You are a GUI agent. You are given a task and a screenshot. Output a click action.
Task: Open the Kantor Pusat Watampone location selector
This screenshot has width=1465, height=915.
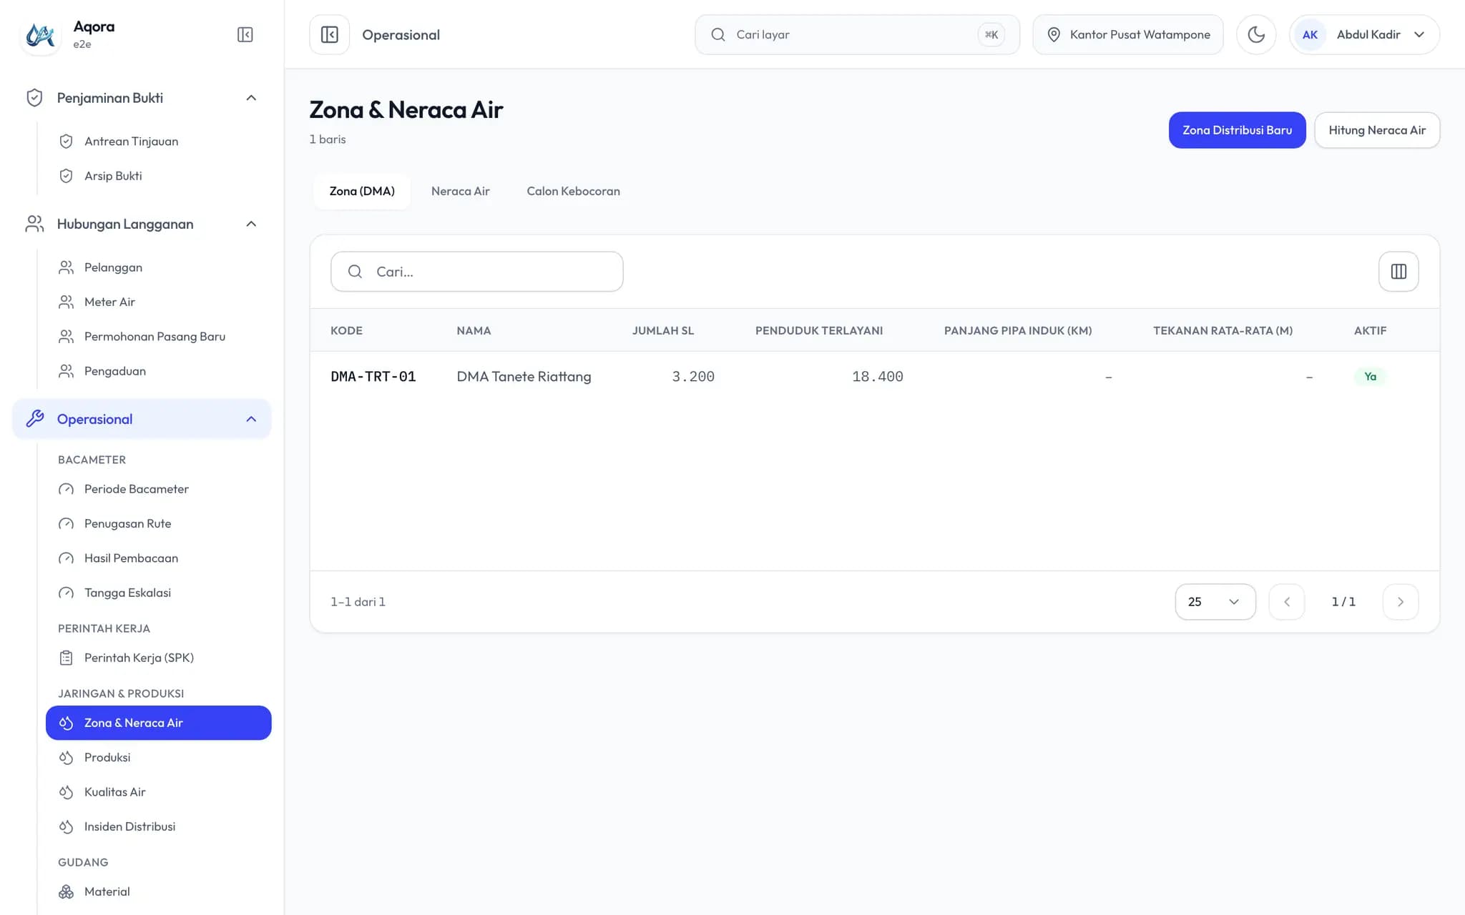pos(1128,34)
